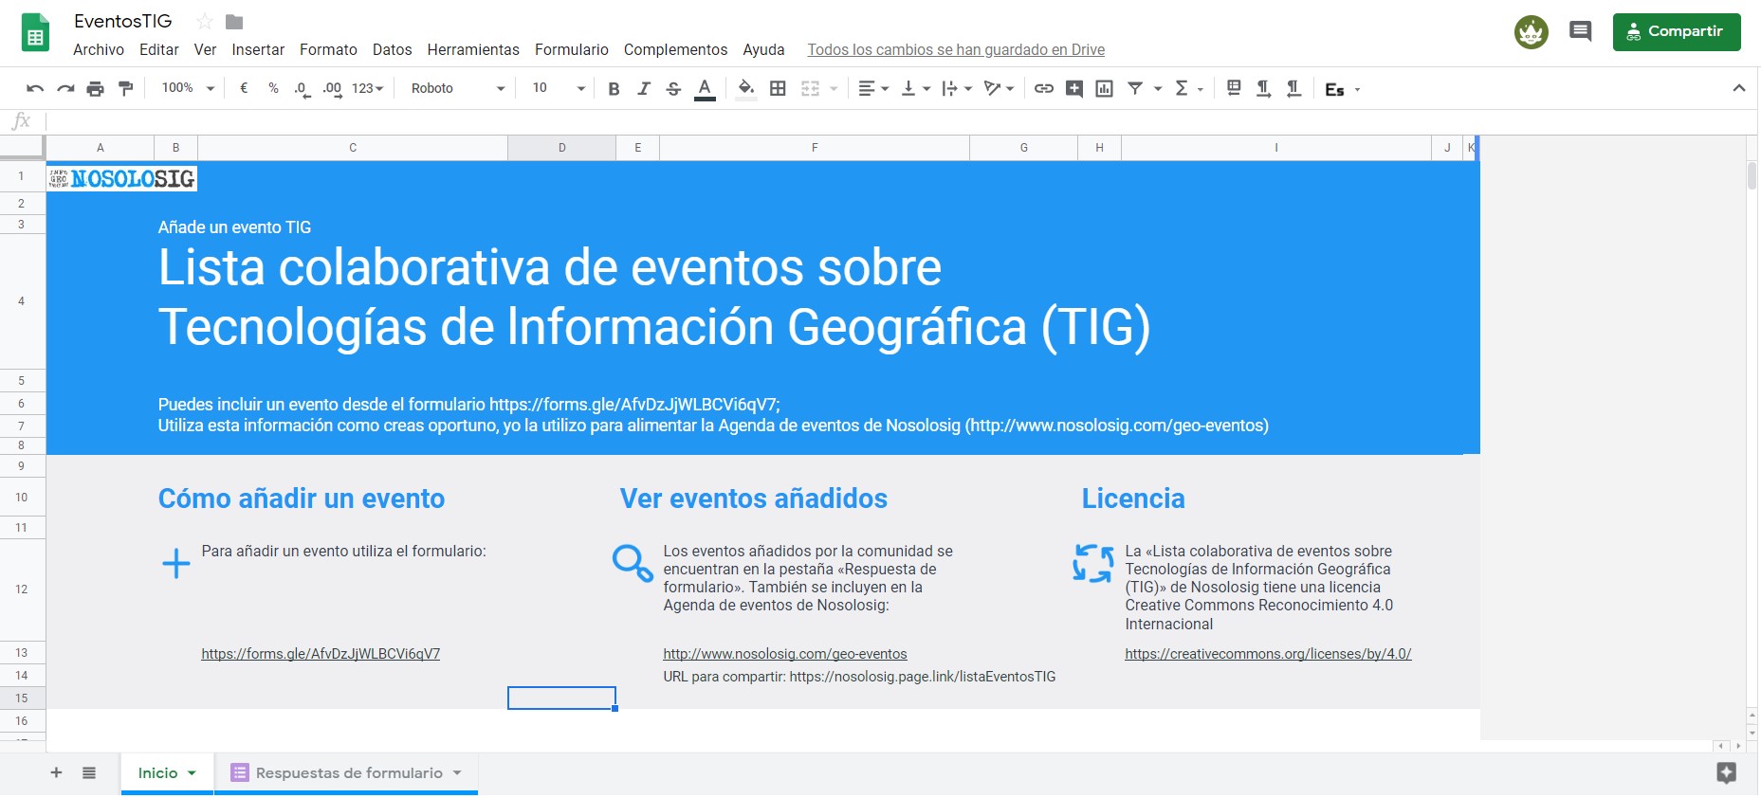The height and width of the screenshot is (798, 1761).
Task: Insert chart toolbar icon
Action: point(1104,88)
